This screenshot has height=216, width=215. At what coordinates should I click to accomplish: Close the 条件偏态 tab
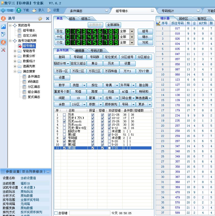107,11
